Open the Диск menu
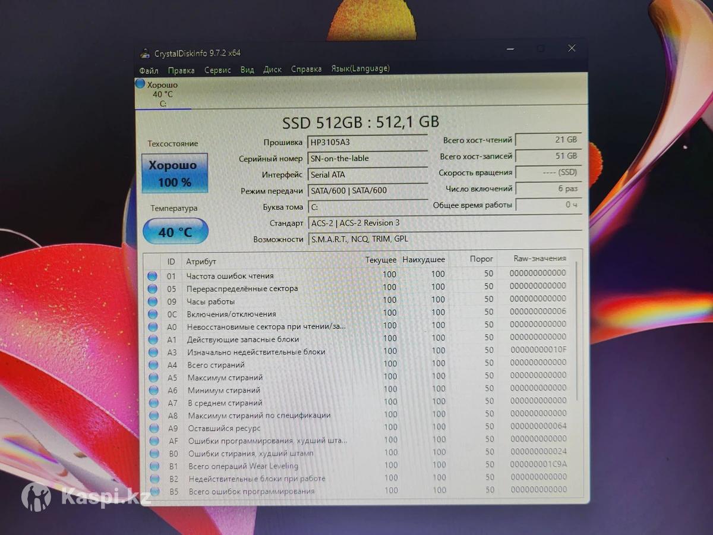This screenshot has width=713, height=535. pos(272,70)
